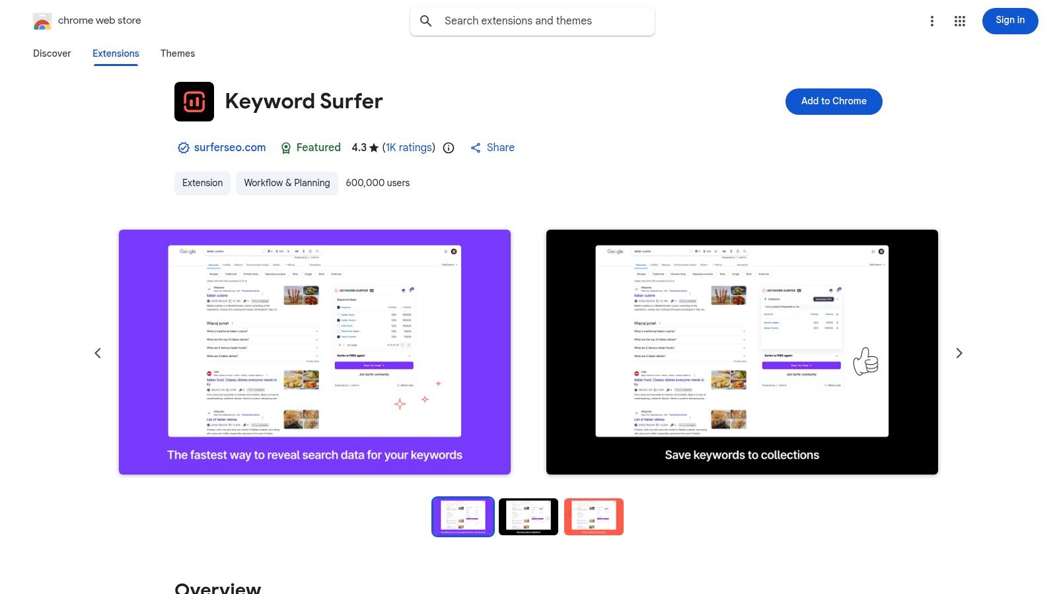
Task: Click the search magnifier icon
Action: 426,20
